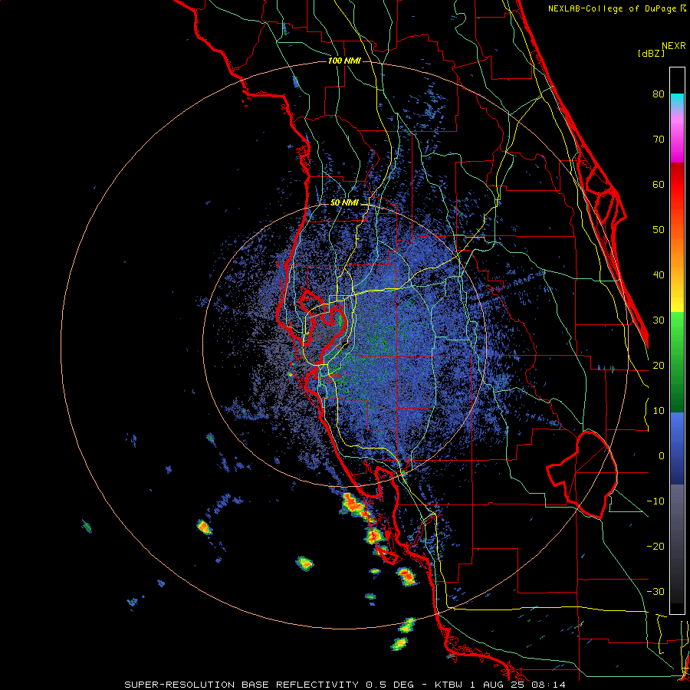The height and width of the screenshot is (690, 690).
Task: Click the 50 dBZ scale value
Action: pyautogui.click(x=659, y=230)
